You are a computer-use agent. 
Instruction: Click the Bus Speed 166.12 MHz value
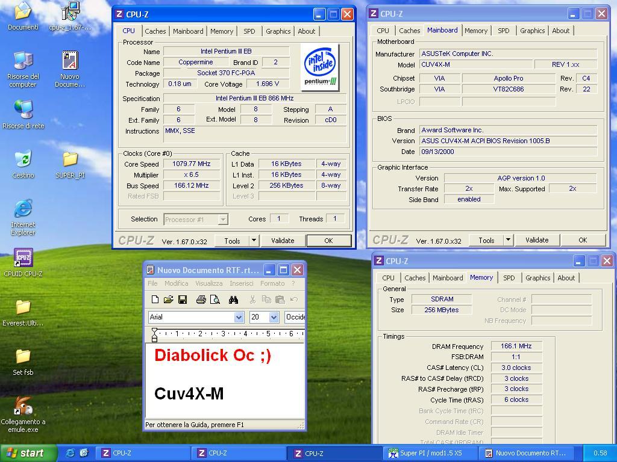pos(191,185)
